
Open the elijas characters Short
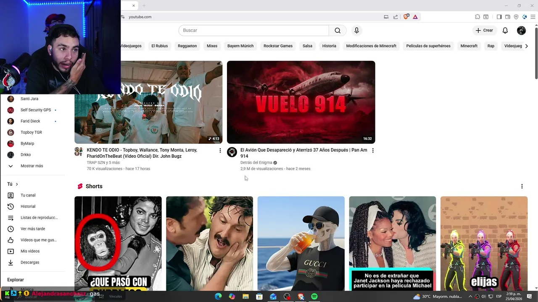click(x=484, y=243)
